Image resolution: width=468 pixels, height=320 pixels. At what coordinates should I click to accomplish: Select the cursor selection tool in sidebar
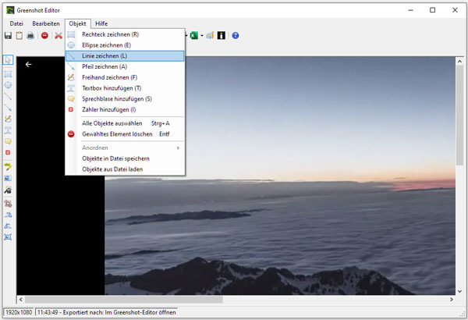coord(8,60)
